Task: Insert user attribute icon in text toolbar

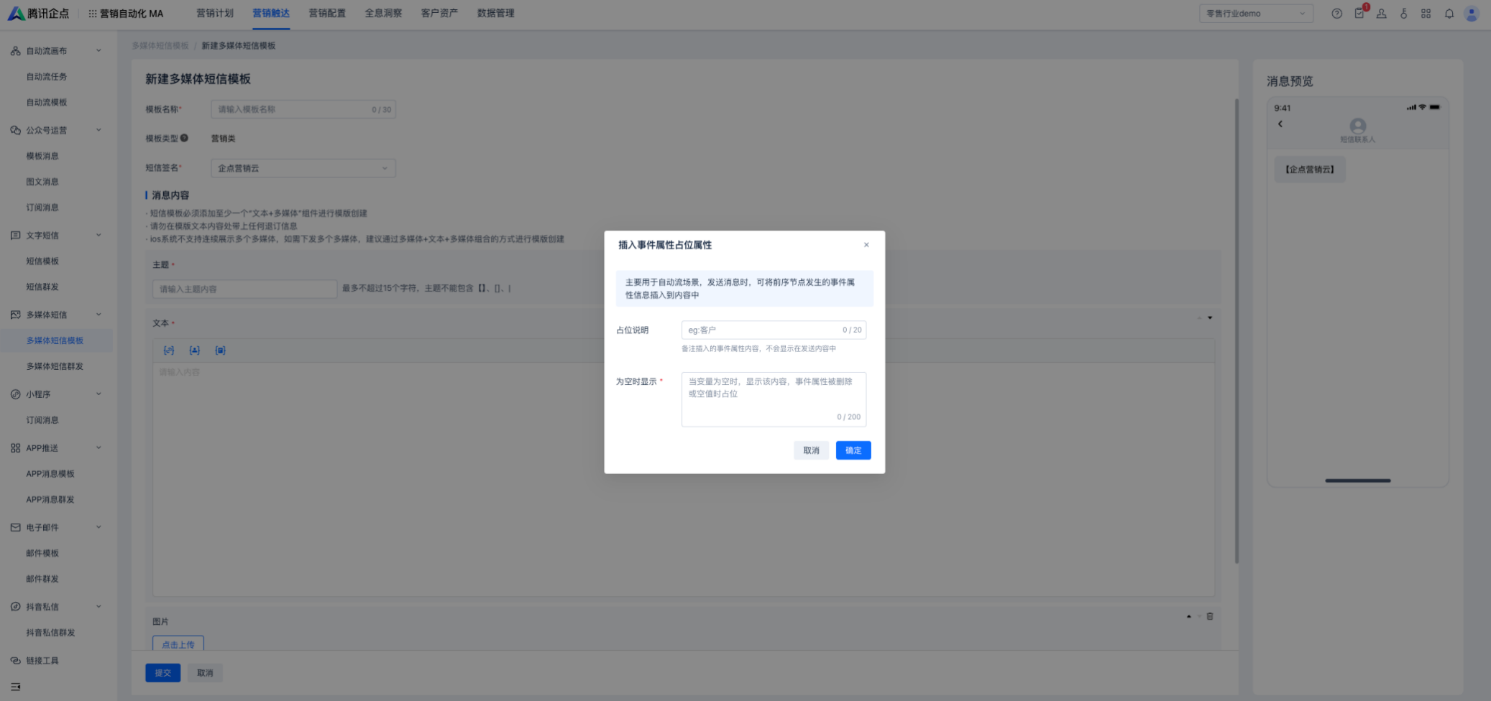Action: point(195,350)
